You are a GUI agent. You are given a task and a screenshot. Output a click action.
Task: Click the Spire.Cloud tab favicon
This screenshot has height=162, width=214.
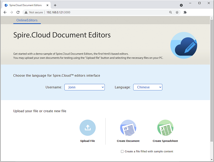(x=6, y=5)
